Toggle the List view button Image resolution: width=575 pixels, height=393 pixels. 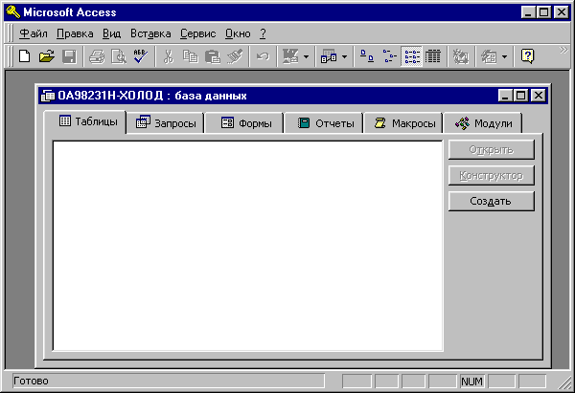(411, 56)
